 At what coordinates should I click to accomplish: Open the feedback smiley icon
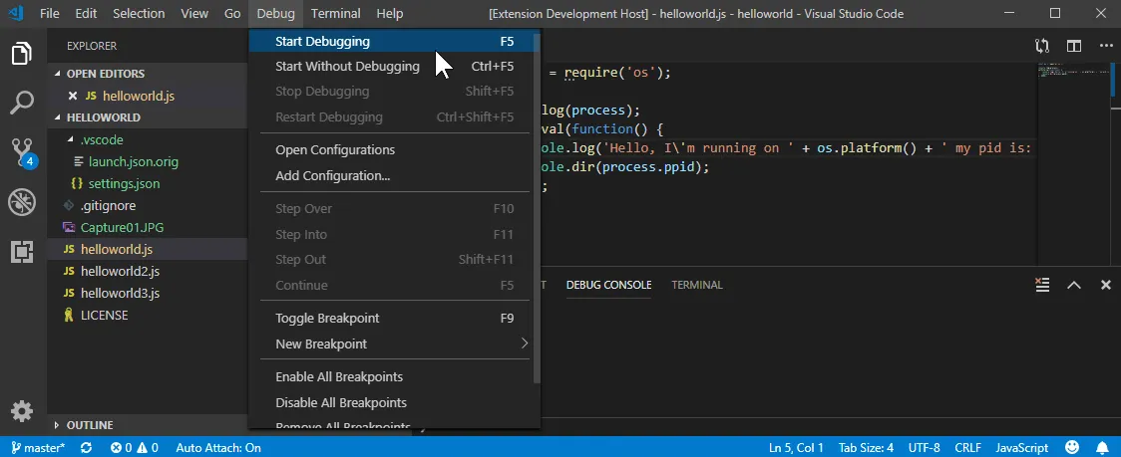coord(1072,448)
